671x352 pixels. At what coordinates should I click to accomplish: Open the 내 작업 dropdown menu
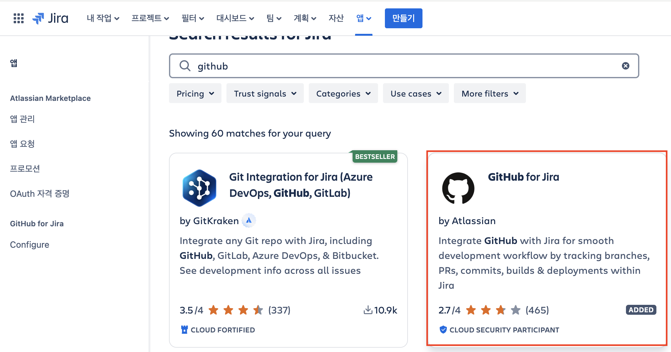(103, 18)
